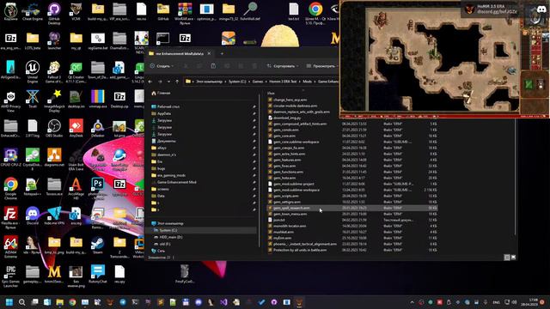Click the Paste icon in Explorer toolbar
Screen dimensions: 550x309
pyautogui.click(x=213, y=66)
